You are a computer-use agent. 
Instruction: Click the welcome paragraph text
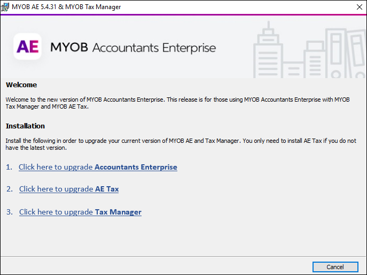tap(177, 103)
